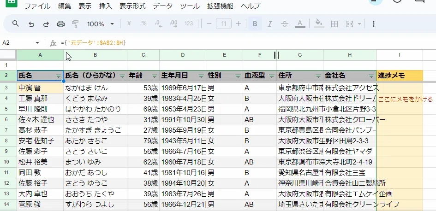Open the 挿入 menu

click(x=105, y=6)
